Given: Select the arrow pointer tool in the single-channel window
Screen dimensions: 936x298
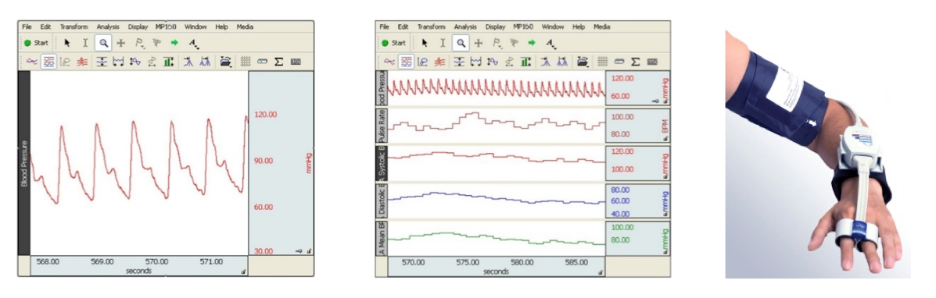Looking at the screenshot, I should 67,43.
